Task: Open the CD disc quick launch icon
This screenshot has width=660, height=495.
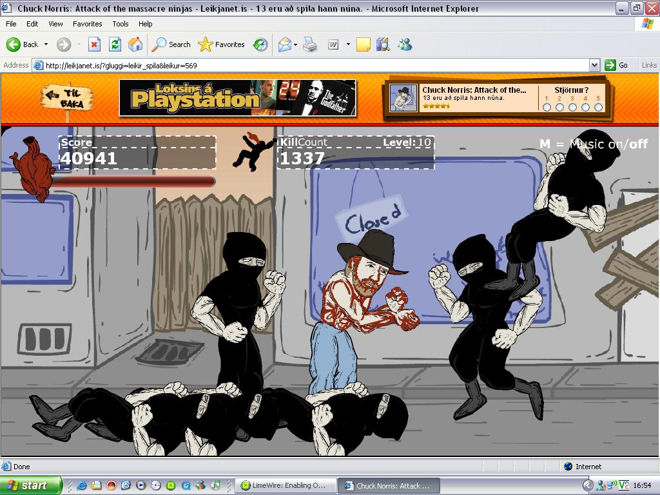Action: (x=156, y=485)
